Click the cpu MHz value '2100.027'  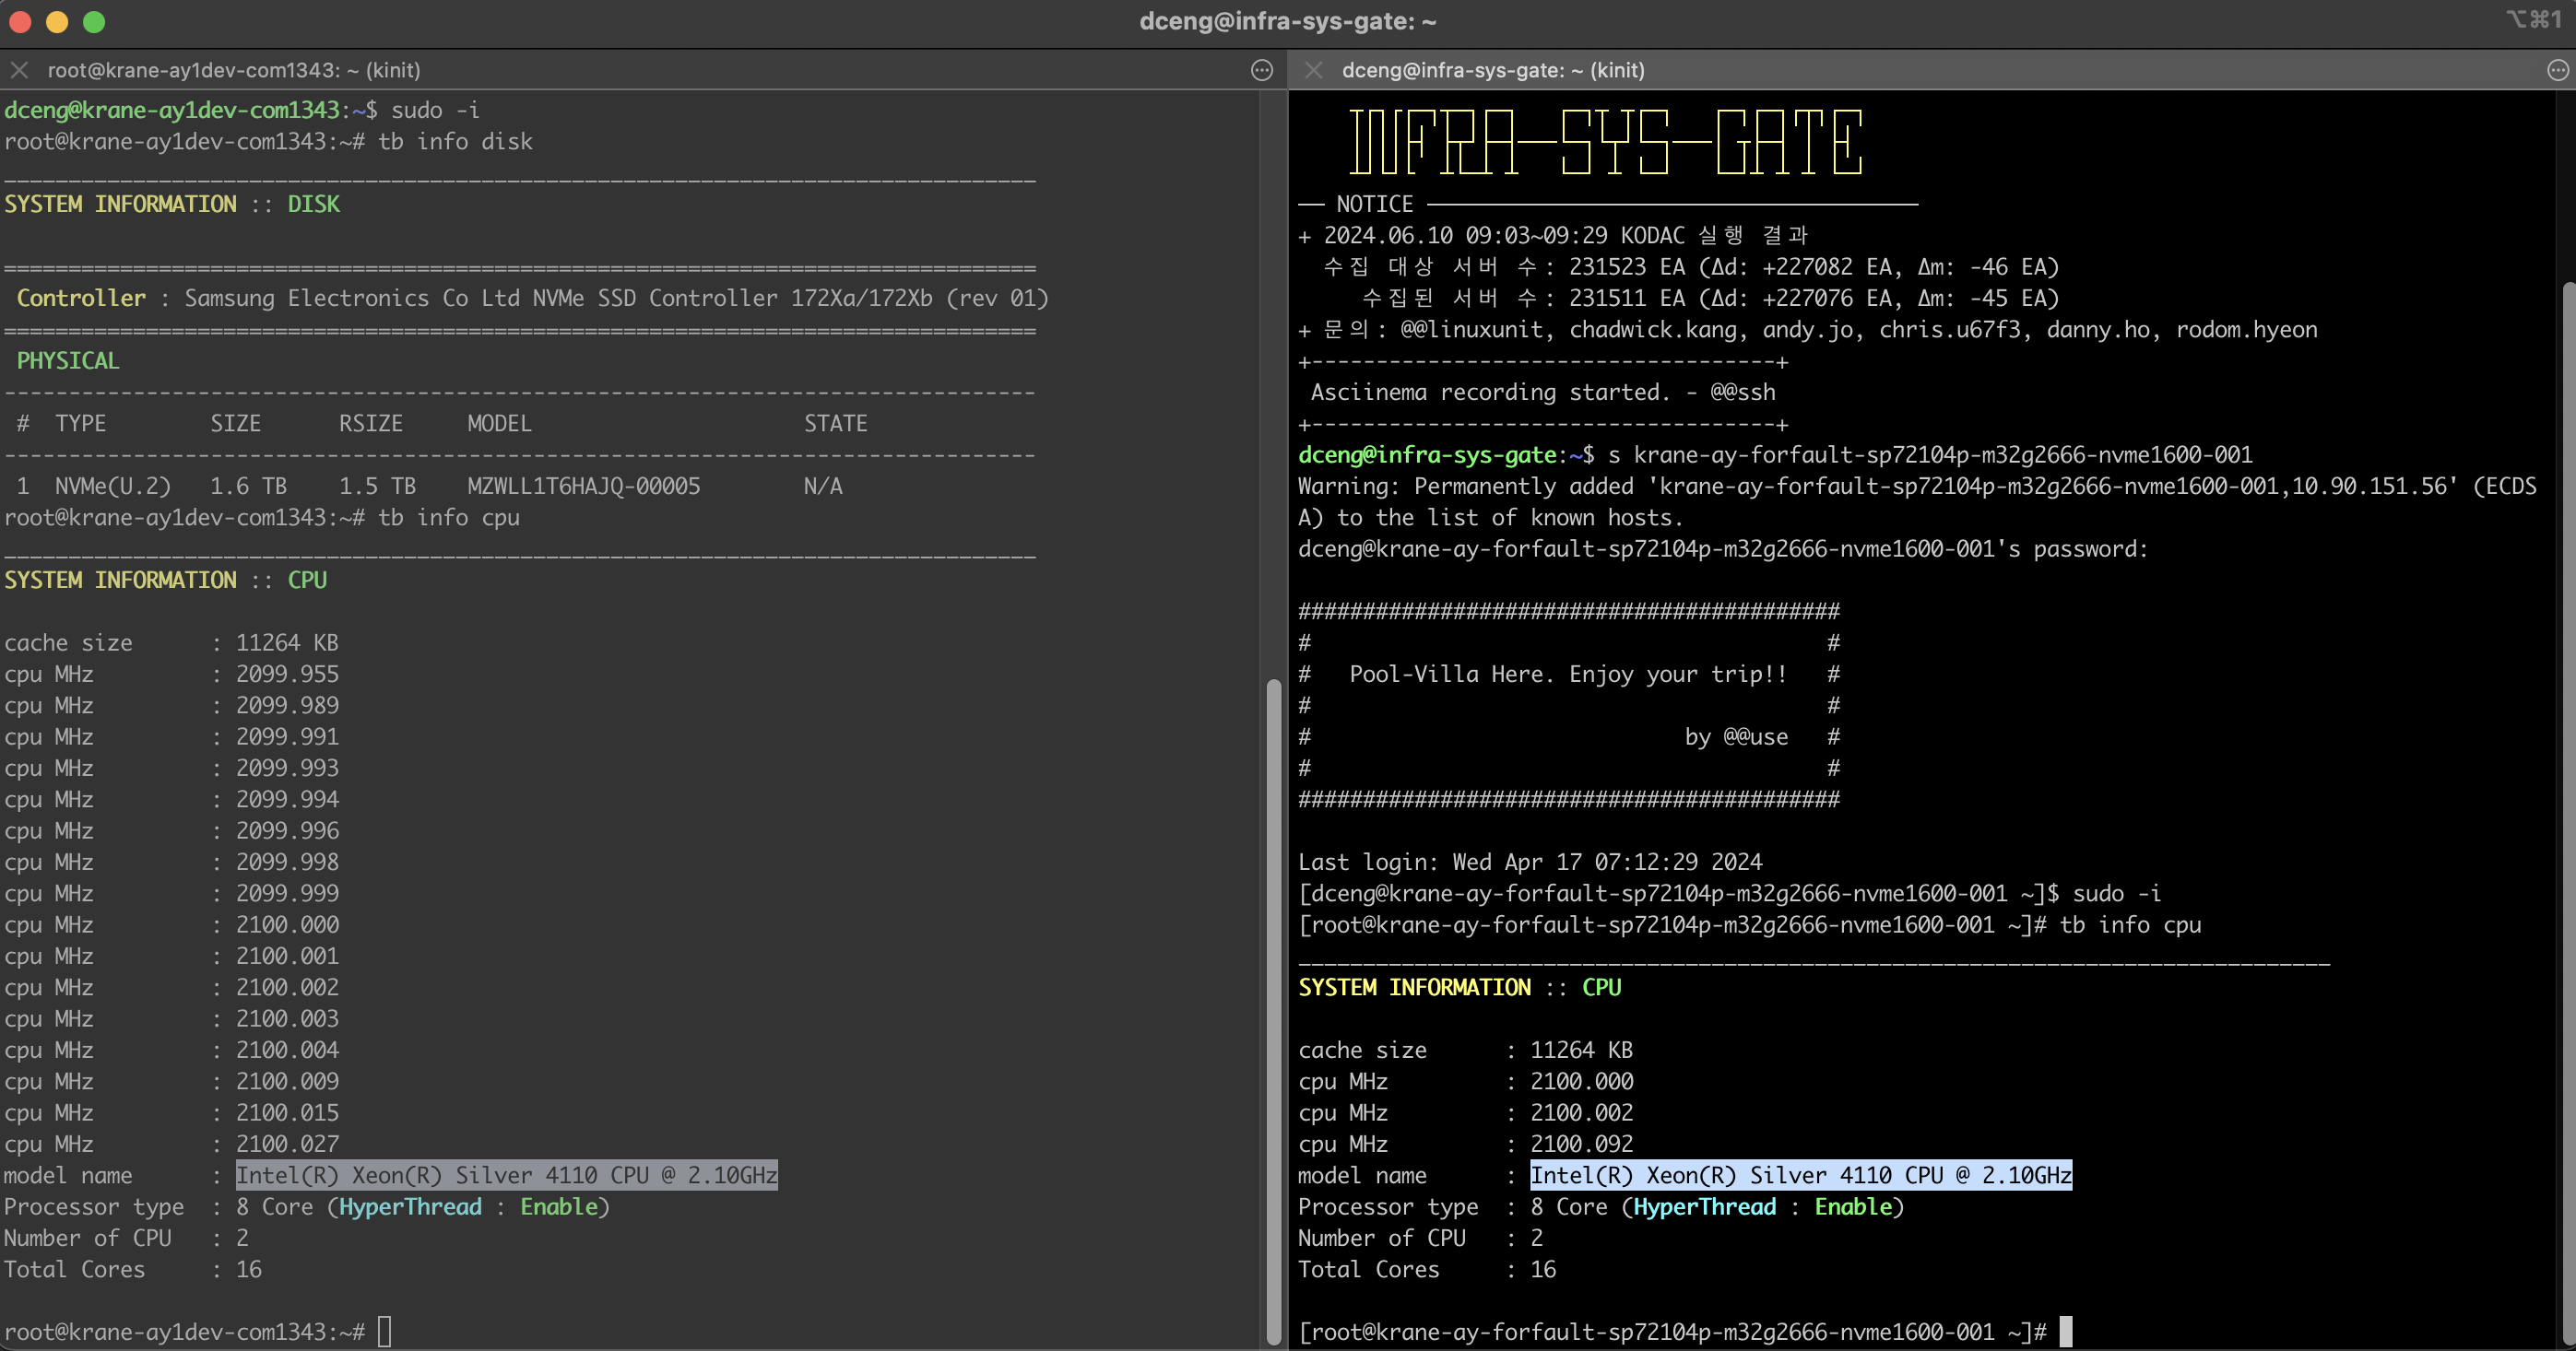click(x=287, y=1145)
